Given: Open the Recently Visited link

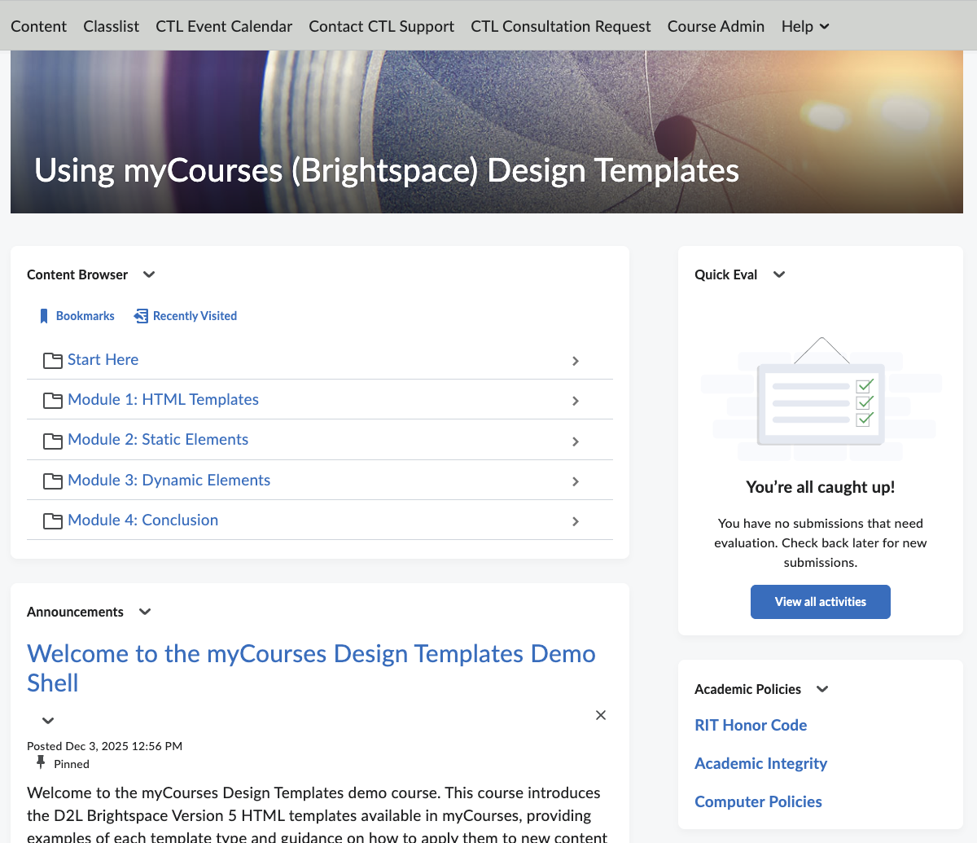Looking at the screenshot, I should [x=195, y=316].
